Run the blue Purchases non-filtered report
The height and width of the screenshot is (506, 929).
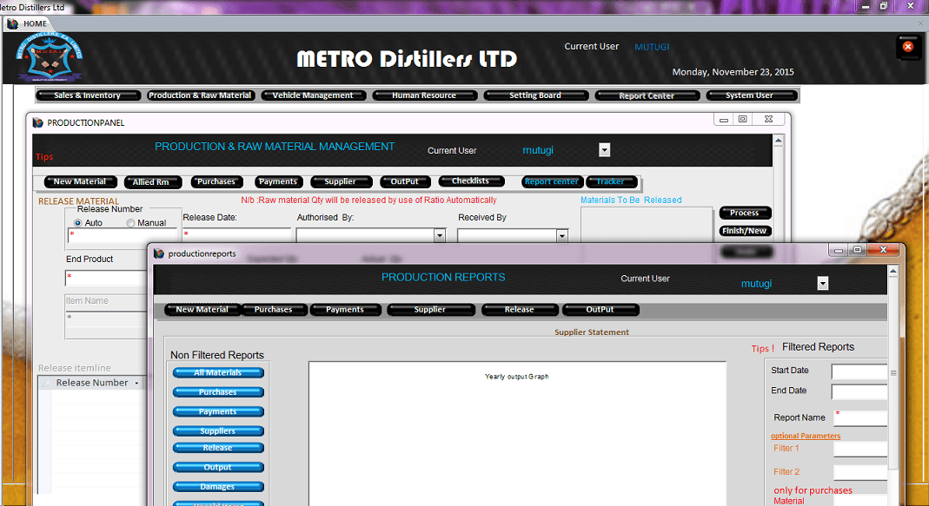pyautogui.click(x=218, y=392)
